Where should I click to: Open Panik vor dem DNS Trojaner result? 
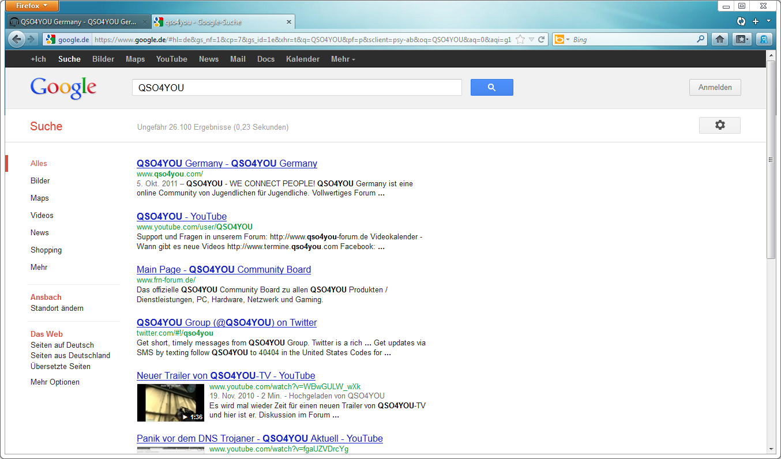(x=260, y=439)
